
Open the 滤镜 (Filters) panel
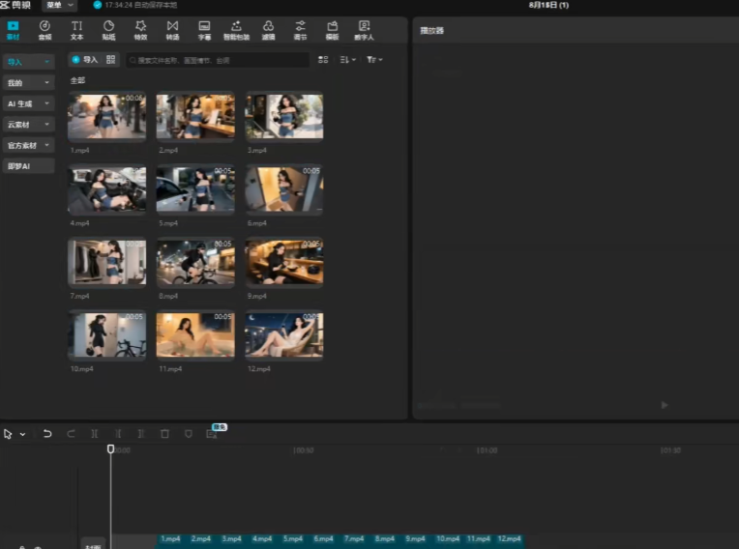(268, 29)
